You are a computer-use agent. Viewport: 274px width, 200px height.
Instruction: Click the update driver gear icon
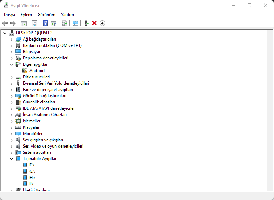tap(65, 23)
